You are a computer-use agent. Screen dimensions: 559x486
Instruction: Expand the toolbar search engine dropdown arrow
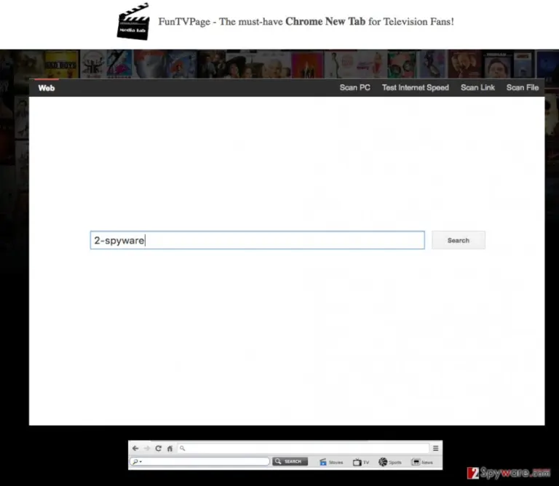click(140, 462)
